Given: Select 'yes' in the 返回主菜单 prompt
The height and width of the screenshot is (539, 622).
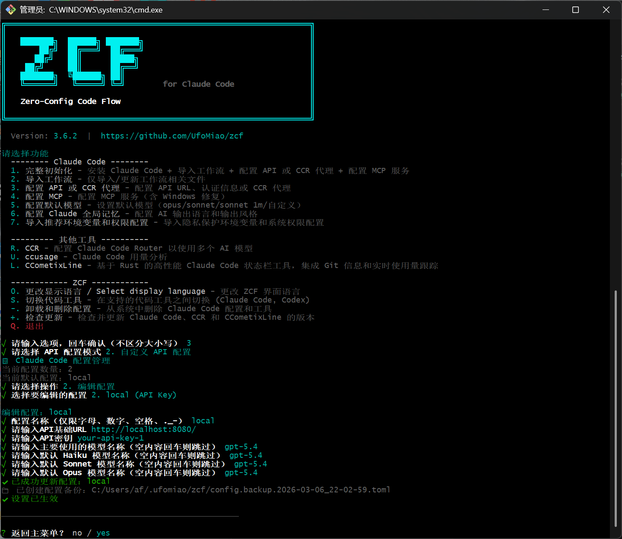Looking at the screenshot, I should (x=103, y=533).
